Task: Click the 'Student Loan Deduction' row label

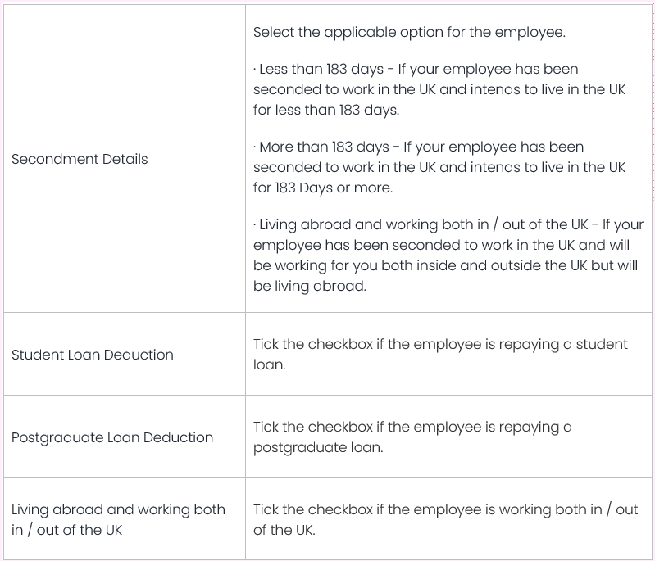Action: pyautogui.click(x=93, y=355)
